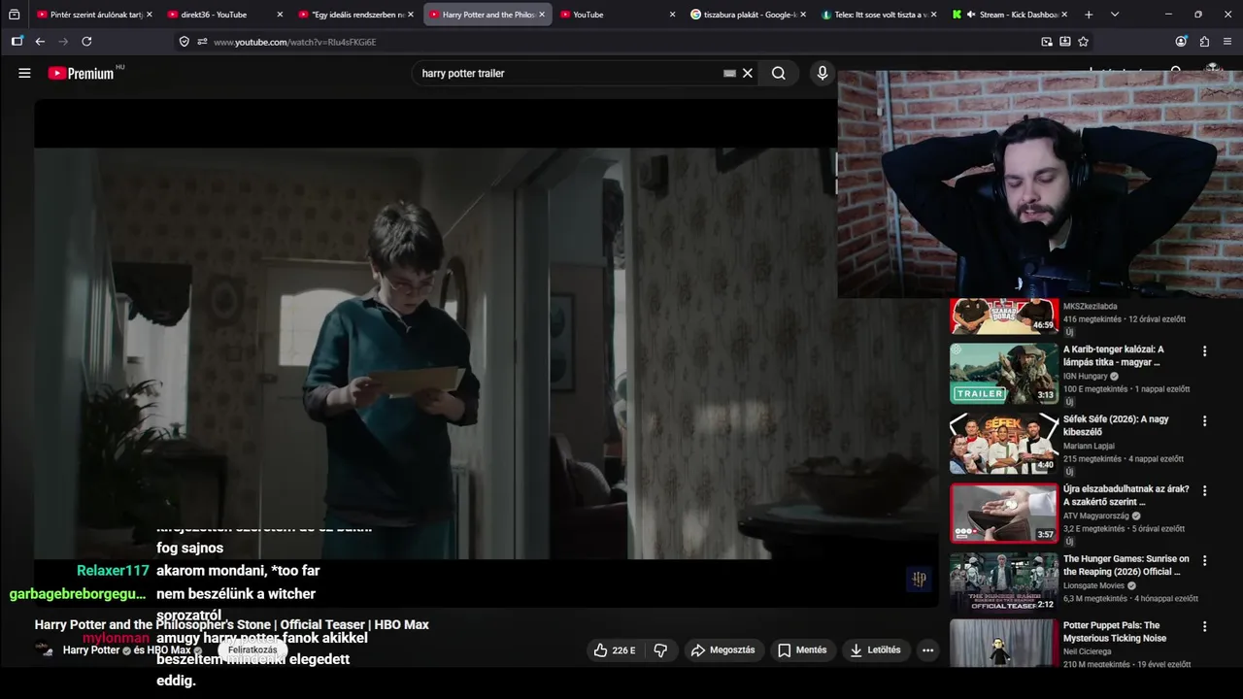Clear the search box with the X
The width and height of the screenshot is (1243, 699).
point(748,73)
